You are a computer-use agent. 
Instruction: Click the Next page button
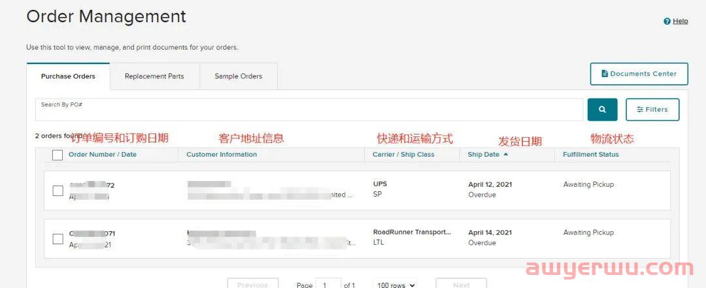461,284
